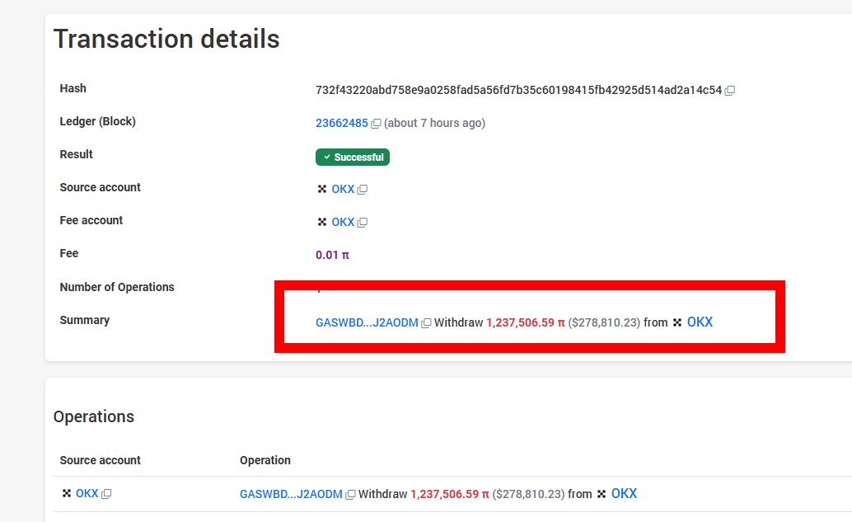Select the hash string starting 732f43220abd
852x522 pixels.
click(x=519, y=90)
